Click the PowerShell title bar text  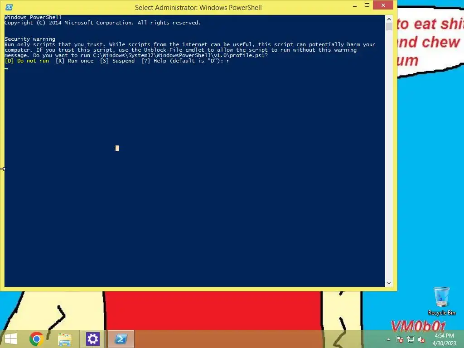point(198,7)
